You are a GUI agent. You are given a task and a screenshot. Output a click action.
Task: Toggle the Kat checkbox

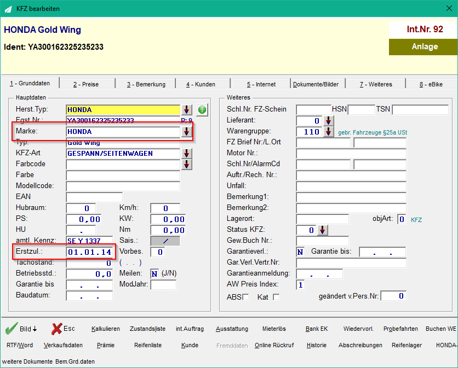[x=276, y=297]
